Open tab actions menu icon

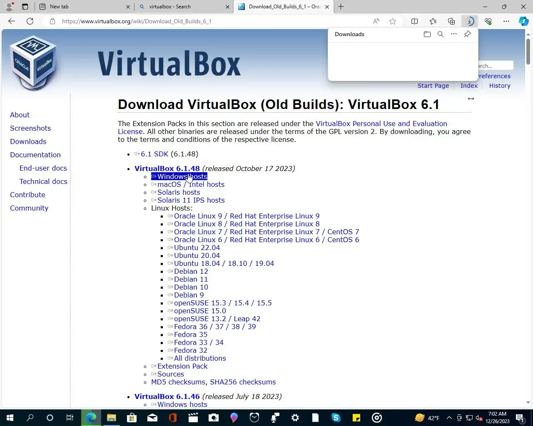coord(25,7)
